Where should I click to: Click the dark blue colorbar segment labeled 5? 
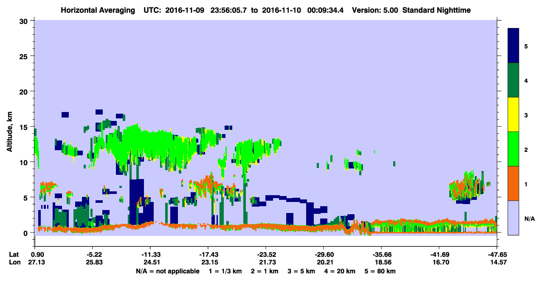coord(513,46)
